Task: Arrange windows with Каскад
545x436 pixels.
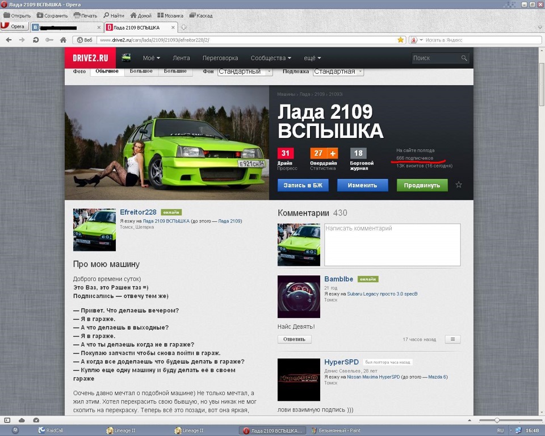Action: pos(201,16)
